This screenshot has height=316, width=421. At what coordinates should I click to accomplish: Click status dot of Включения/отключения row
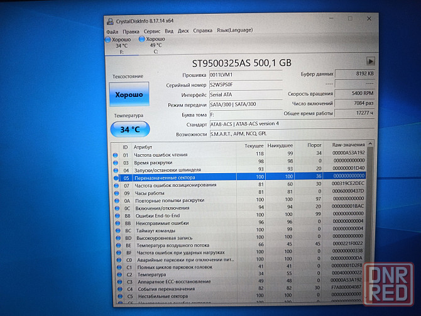(x=117, y=208)
